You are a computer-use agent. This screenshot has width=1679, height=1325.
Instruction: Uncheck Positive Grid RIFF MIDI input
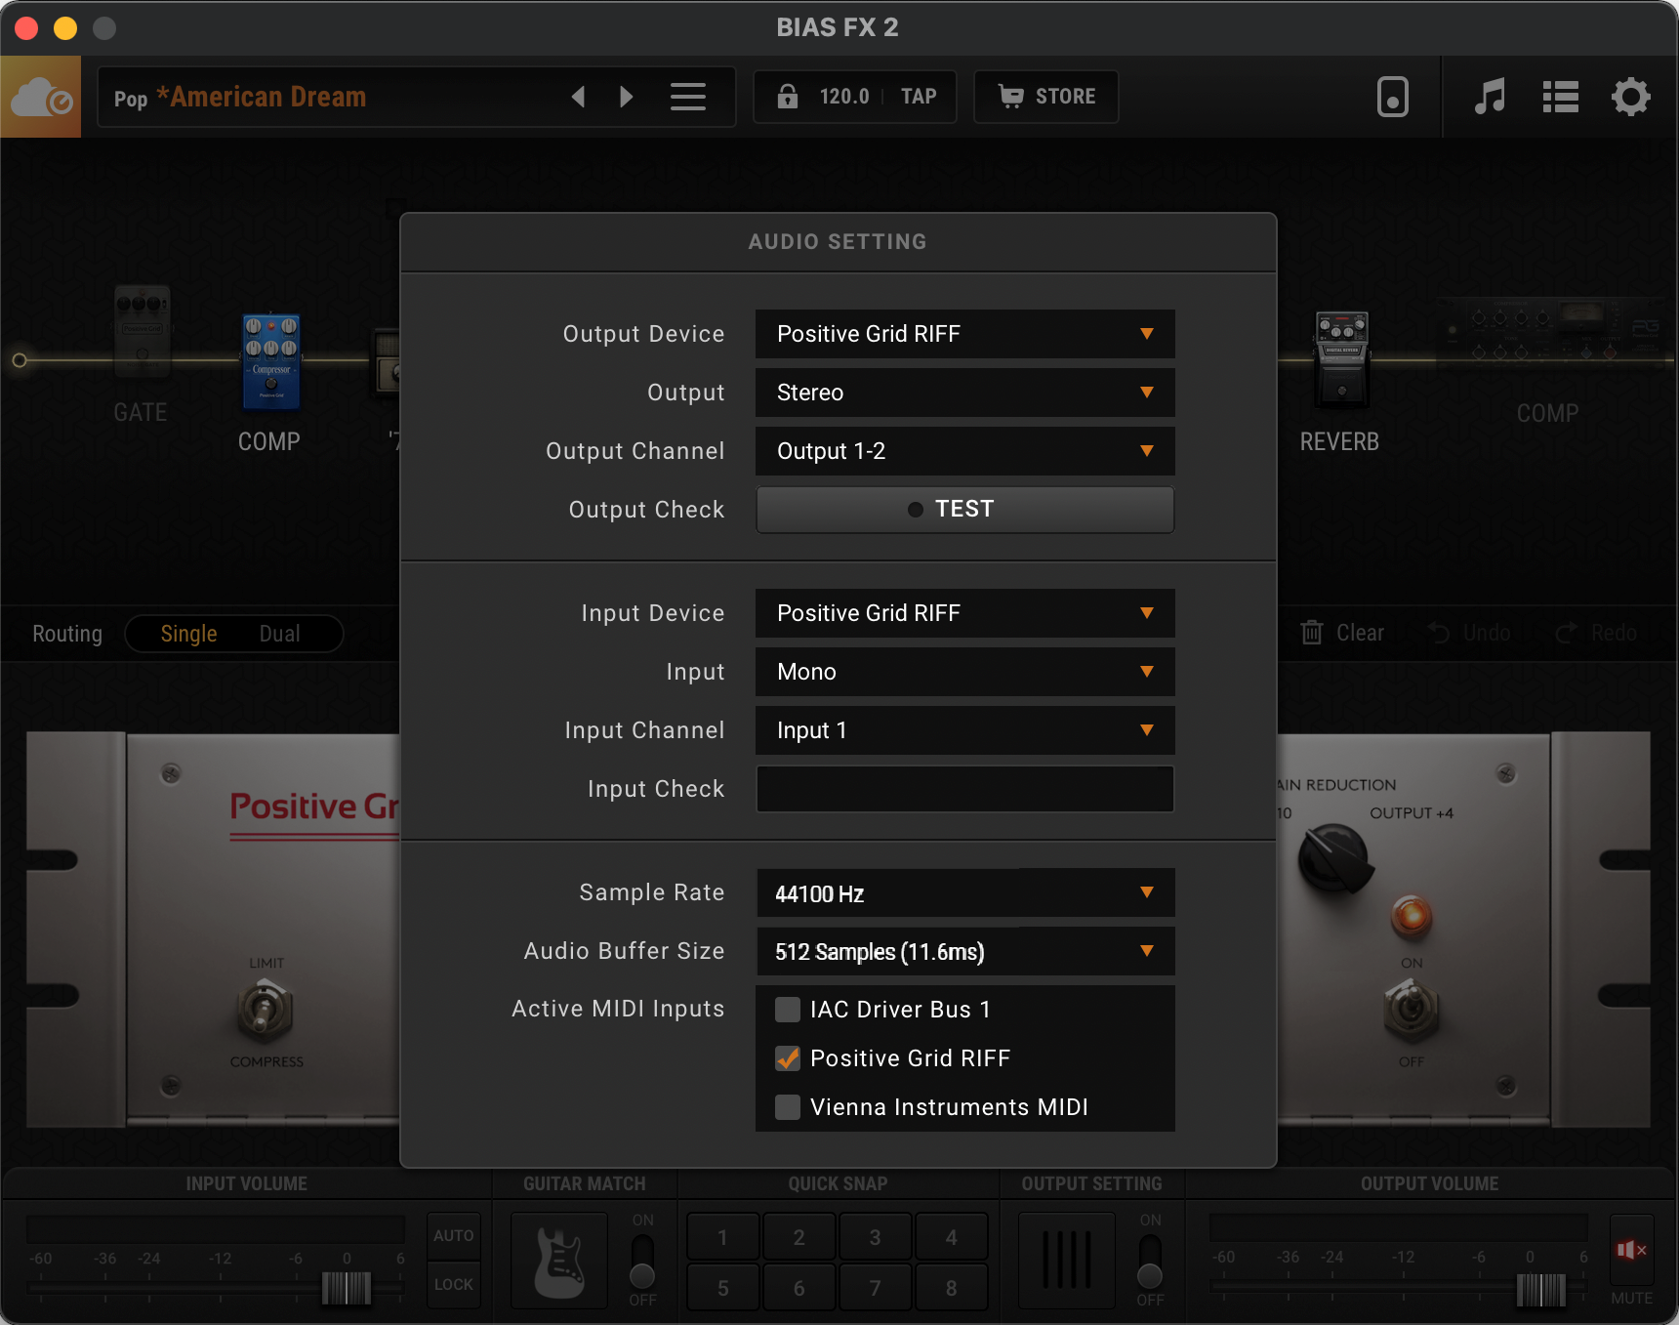click(x=788, y=1058)
